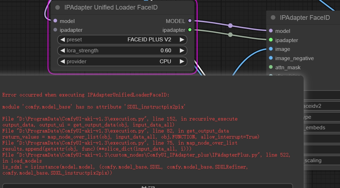Select the model input port on Unified Loader
This screenshot has height=188, width=340.
coord(55,21)
